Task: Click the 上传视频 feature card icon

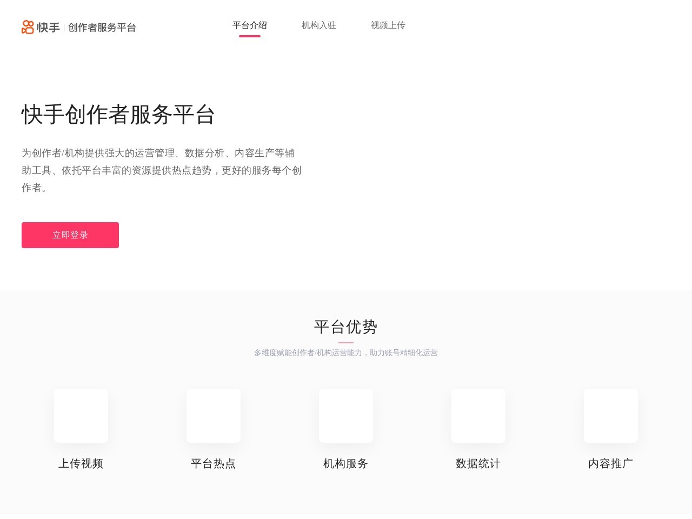Action: click(x=81, y=416)
